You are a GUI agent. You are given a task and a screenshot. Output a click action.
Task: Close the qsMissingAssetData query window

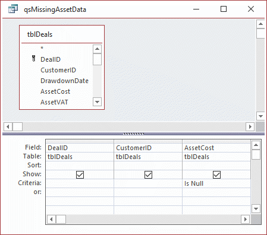[251, 9]
